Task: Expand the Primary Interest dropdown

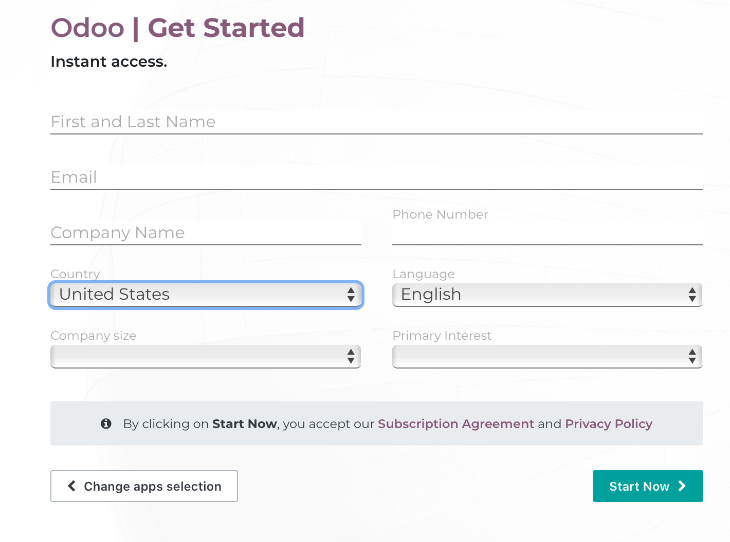Action: click(547, 357)
